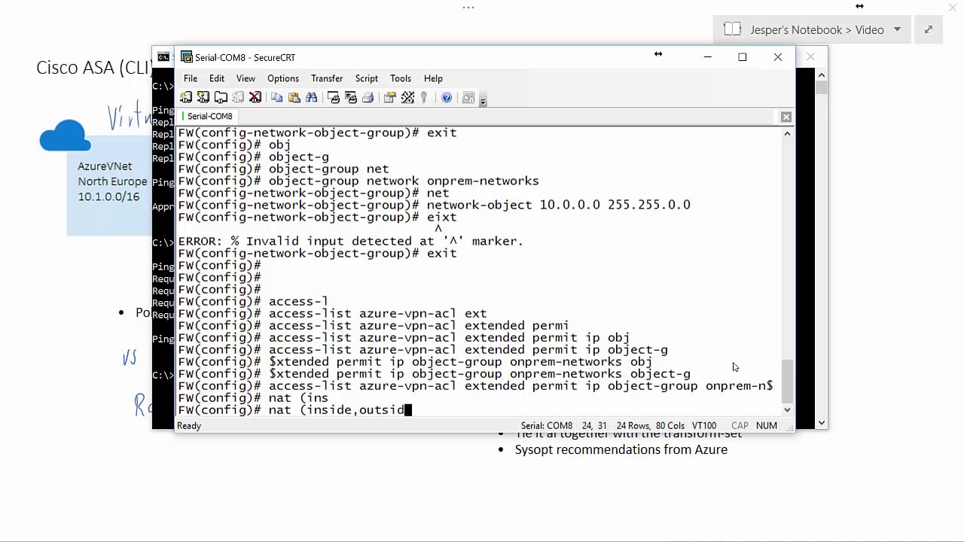Click the Ready status bar text

[189, 425]
